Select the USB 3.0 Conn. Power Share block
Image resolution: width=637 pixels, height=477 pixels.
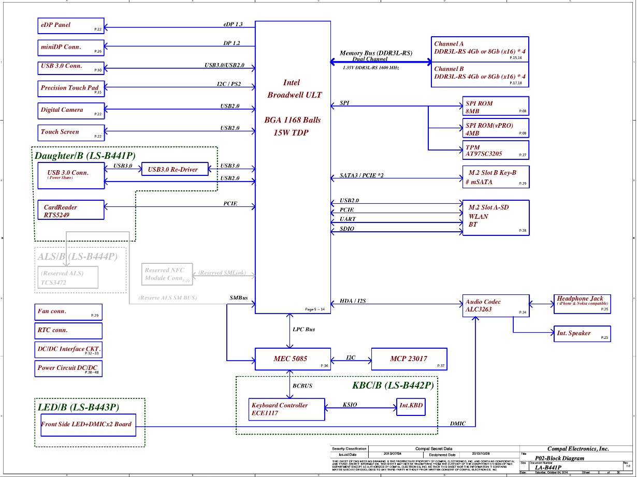click(x=70, y=176)
